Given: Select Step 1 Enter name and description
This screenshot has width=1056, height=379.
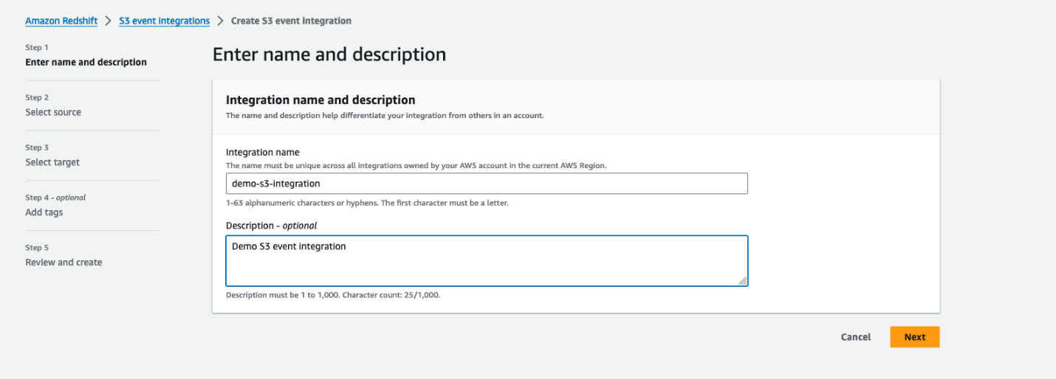Looking at the screenshot, I should click(x=86, y=62).
